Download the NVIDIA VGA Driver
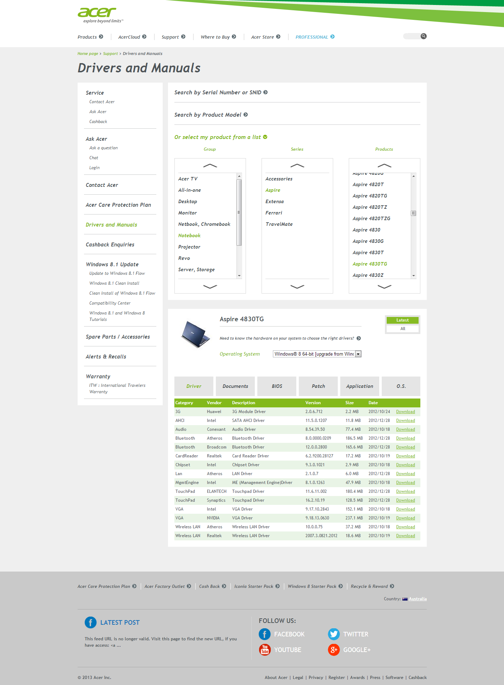Screen dimensions: 504x685 [405, 518]
